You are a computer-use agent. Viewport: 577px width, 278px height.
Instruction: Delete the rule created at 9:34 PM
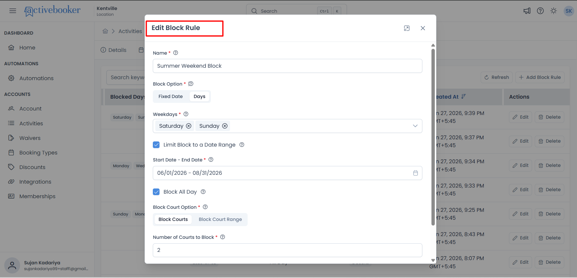pyautogui.click(x=549, y=165)
